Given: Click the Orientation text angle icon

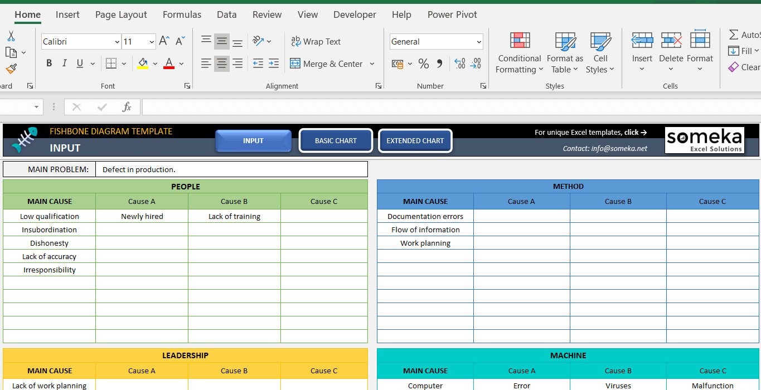Looking at the screenshot, I should click(x=258, y=41).
